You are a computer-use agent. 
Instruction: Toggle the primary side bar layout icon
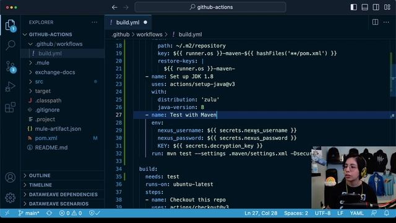[x=353, y=7]
